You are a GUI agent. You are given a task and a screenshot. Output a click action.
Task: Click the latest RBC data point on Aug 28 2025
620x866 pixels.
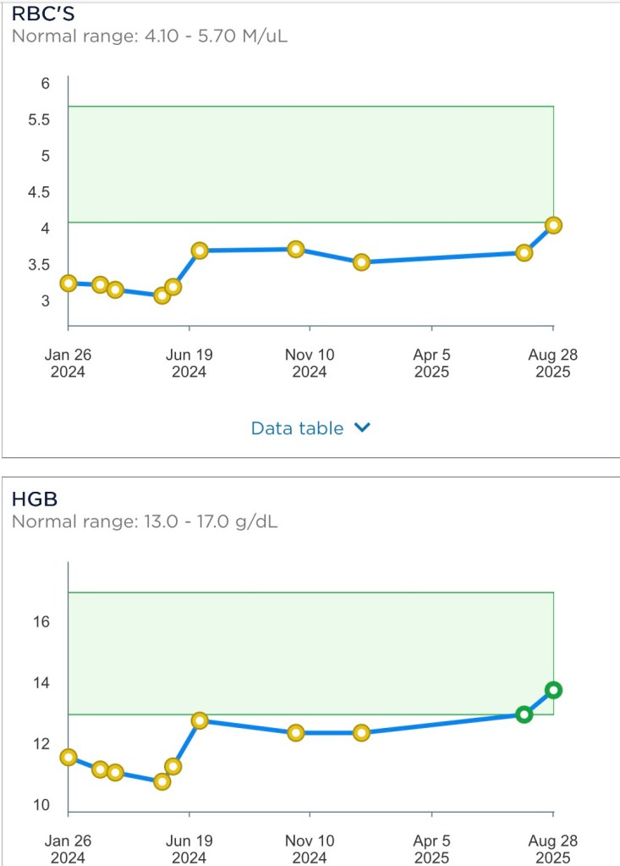[553, 225]
